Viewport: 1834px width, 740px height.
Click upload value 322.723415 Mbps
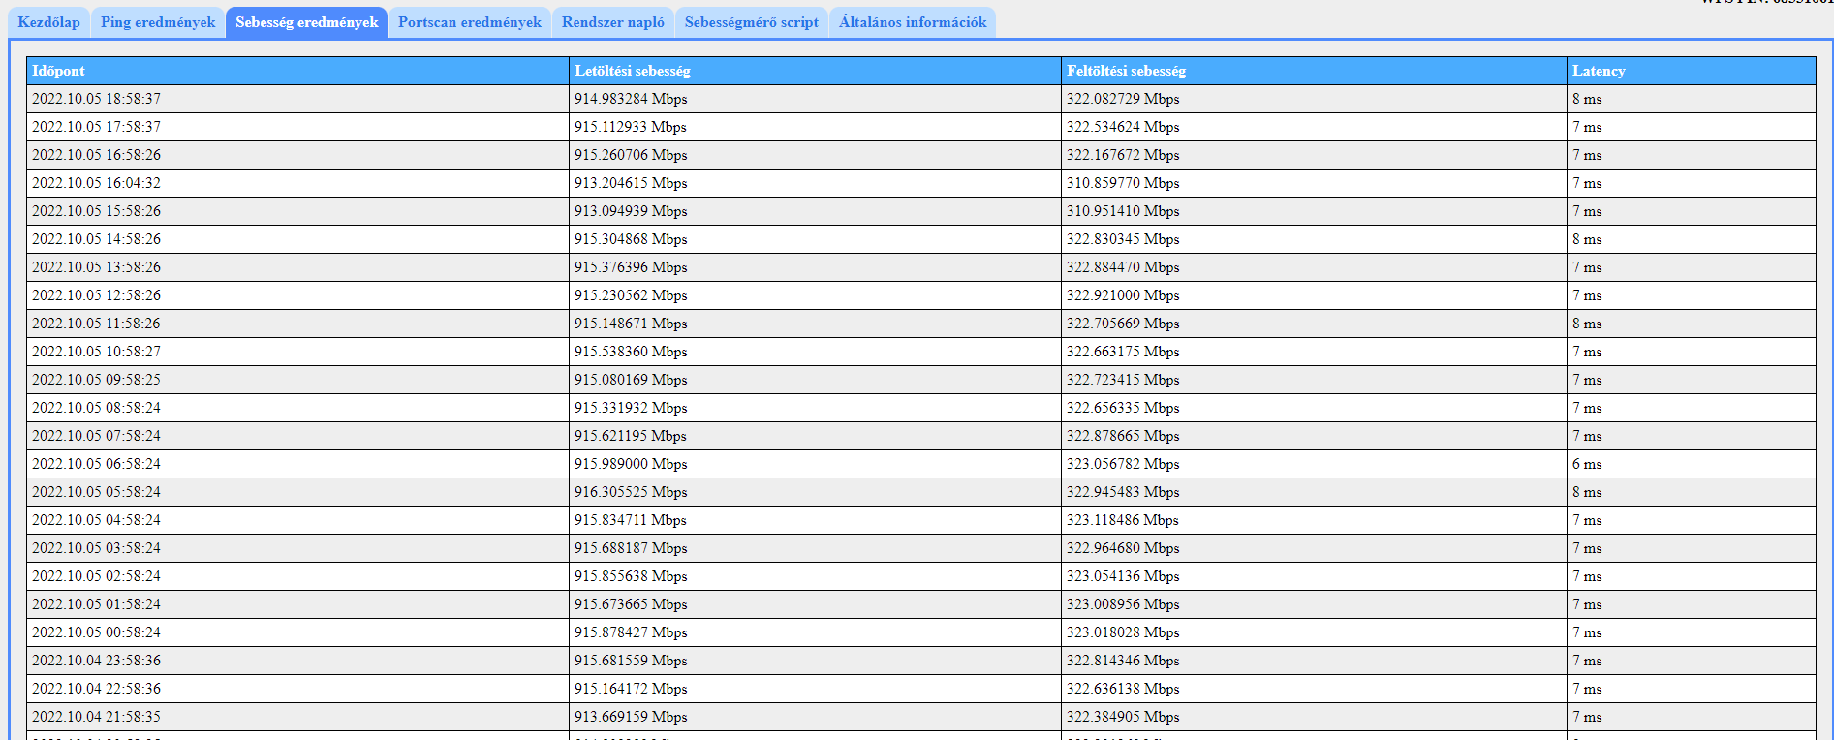[x=1123, y=380]
